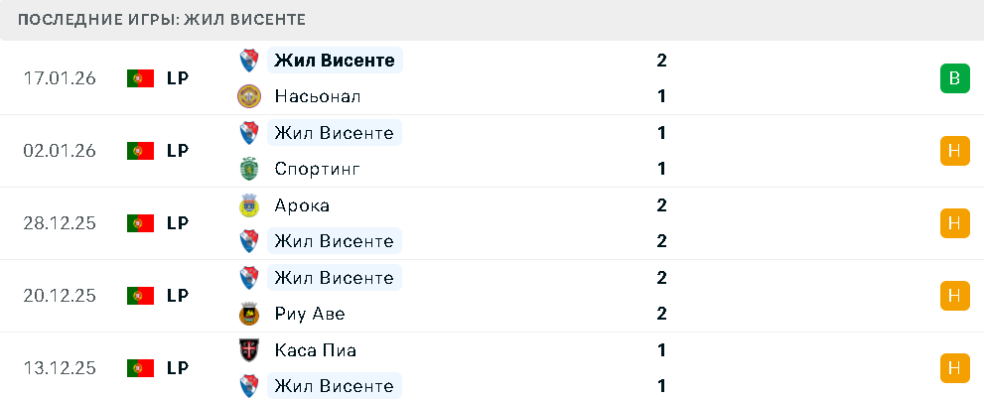
Task: Open the Арока team link
Action: [302, 205]
